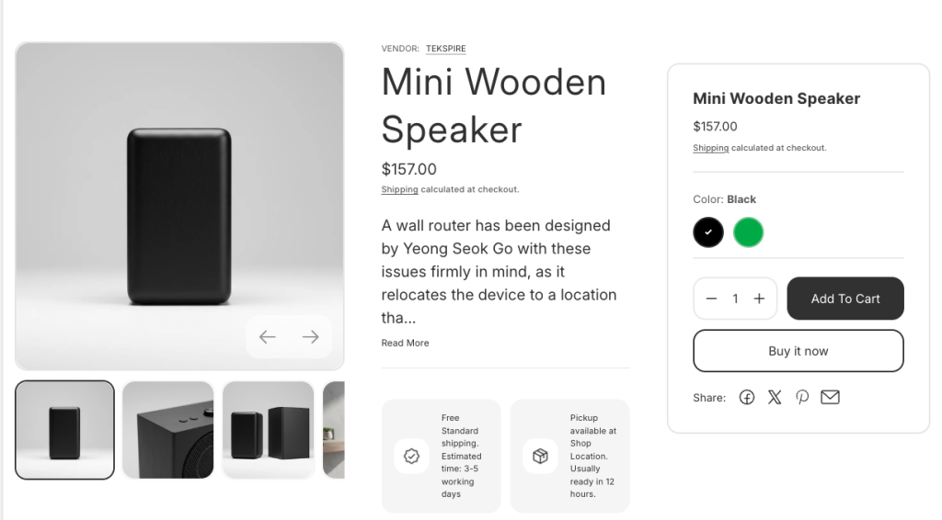The height and width of the screenshot is (520, 942).
Task: Choose the green color swatch
Action: click(748, 232)
